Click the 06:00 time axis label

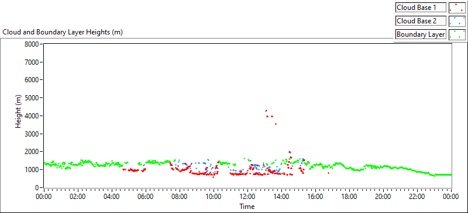[x=146, y=197]
